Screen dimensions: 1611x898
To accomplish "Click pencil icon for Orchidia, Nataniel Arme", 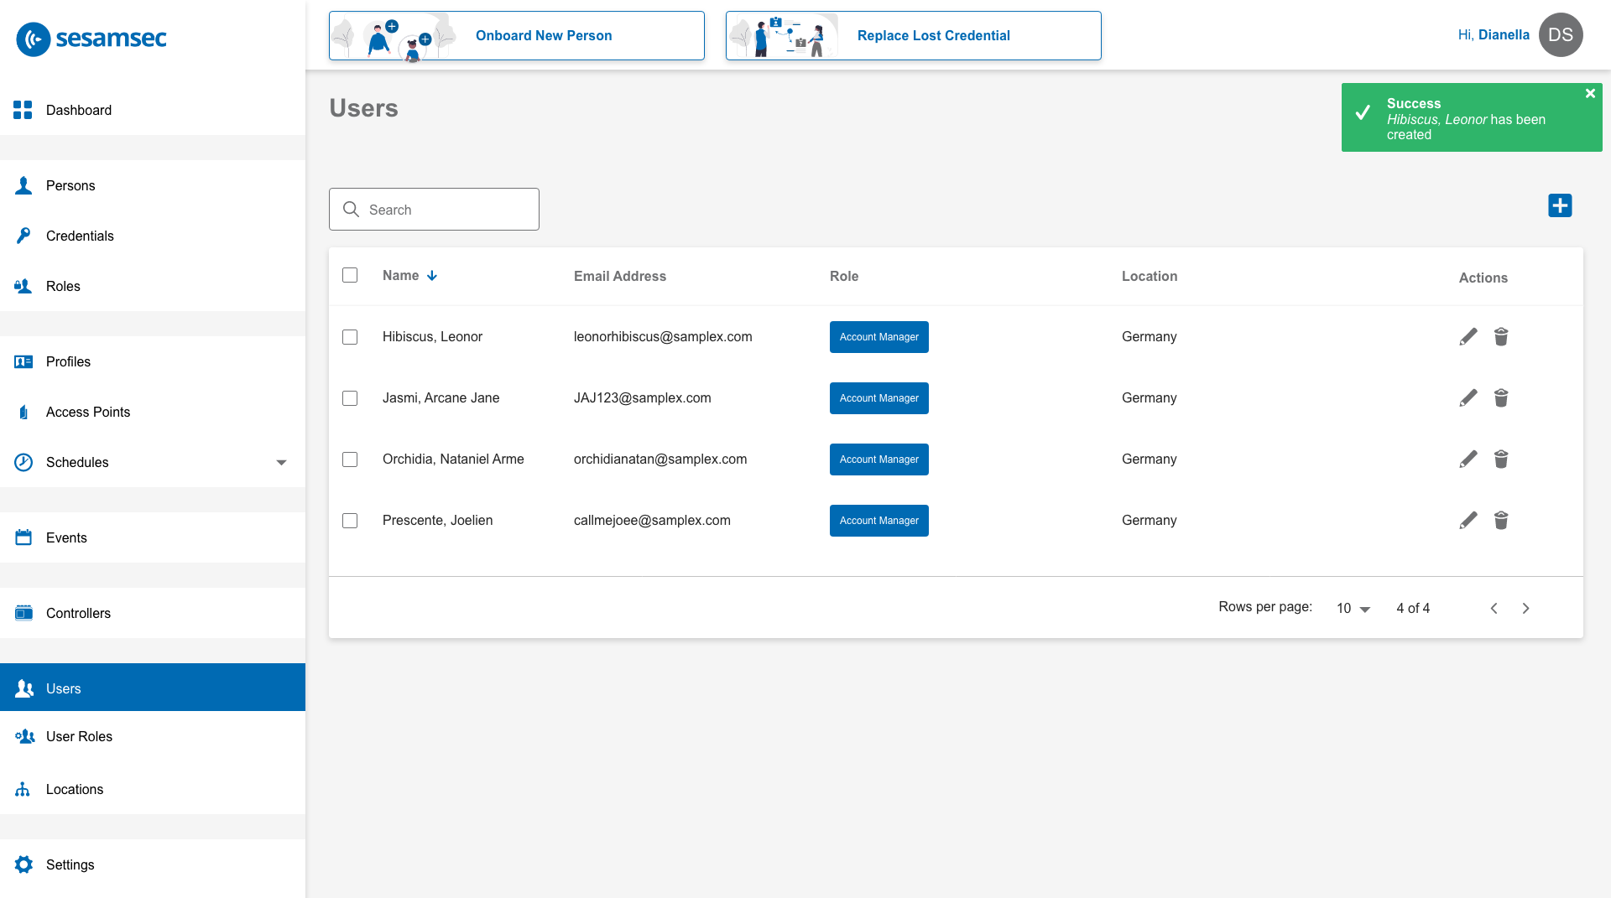I will click(1468, 459).
